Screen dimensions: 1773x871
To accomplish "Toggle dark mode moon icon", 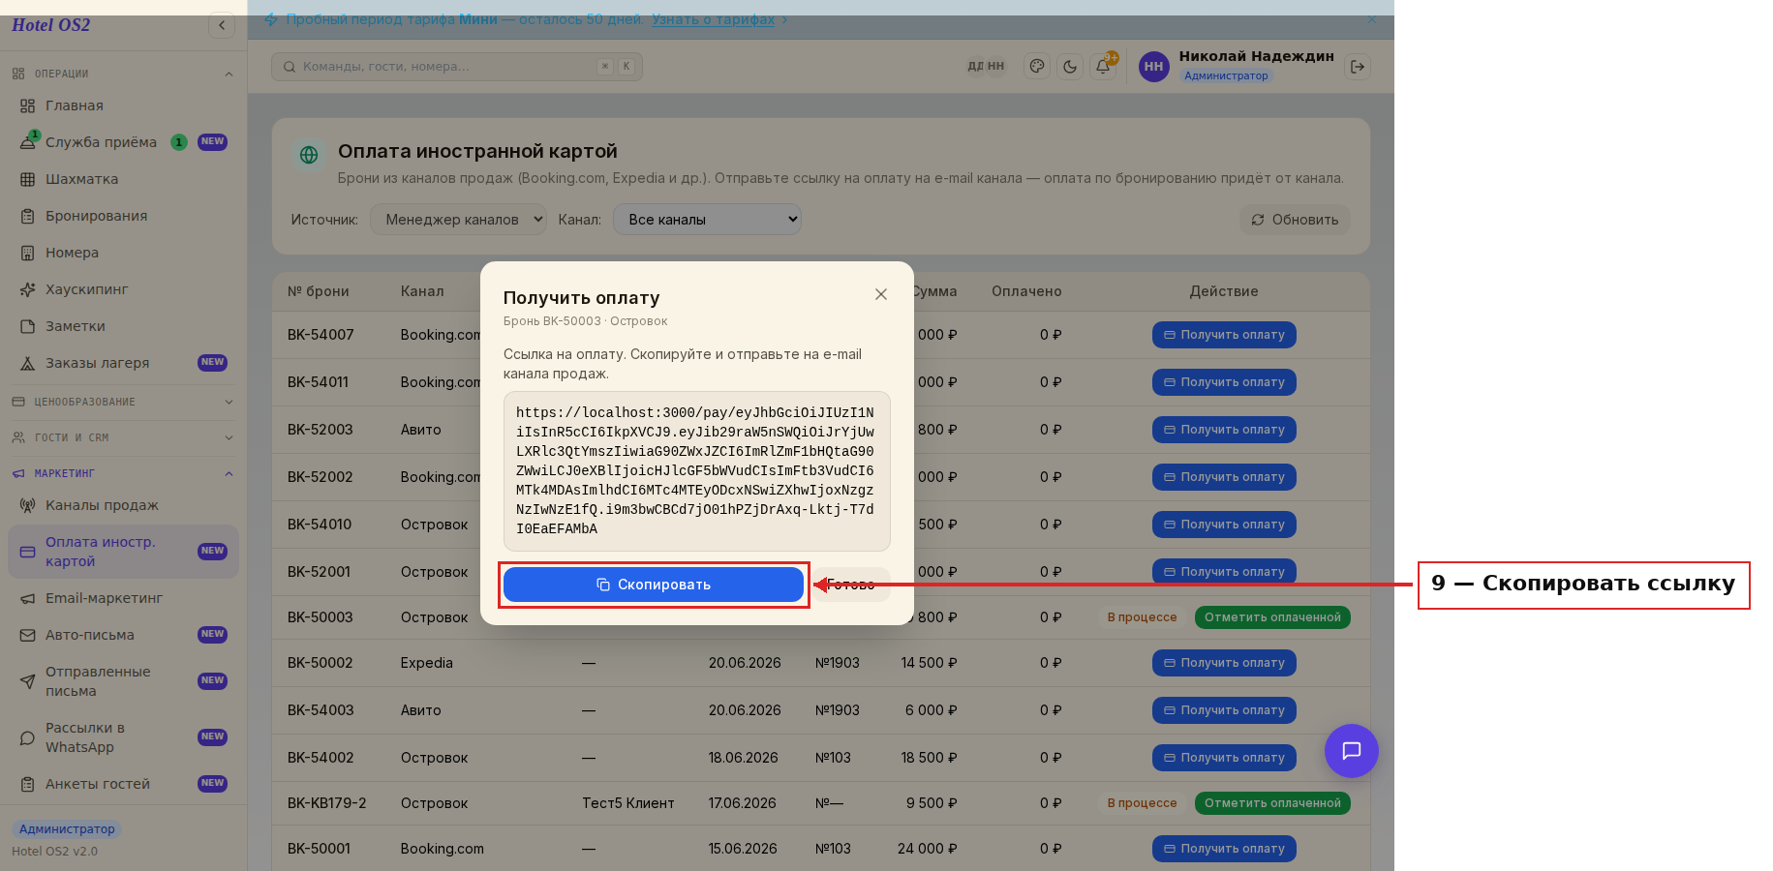I will [1070, 67].
